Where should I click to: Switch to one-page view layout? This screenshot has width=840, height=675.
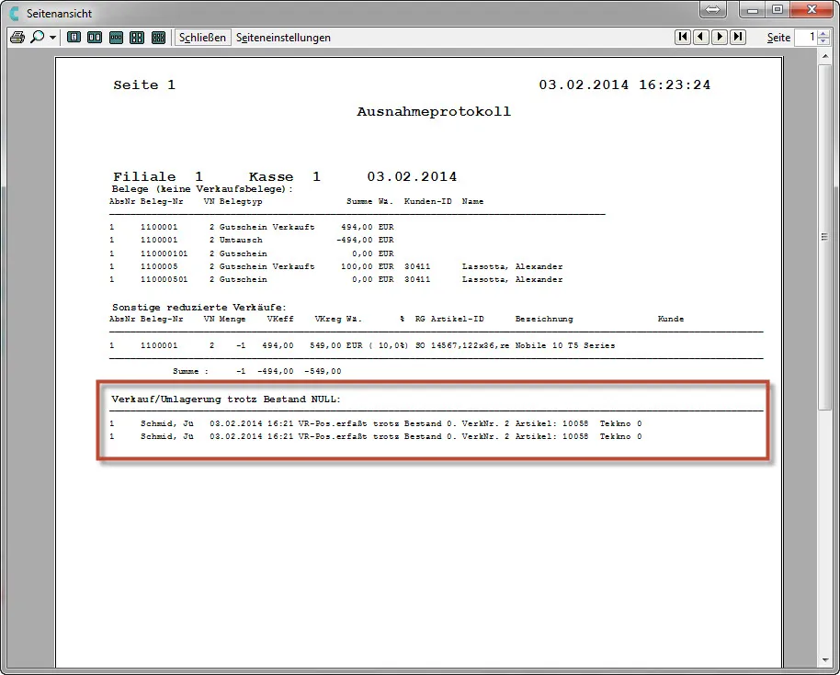coord(74,38)
